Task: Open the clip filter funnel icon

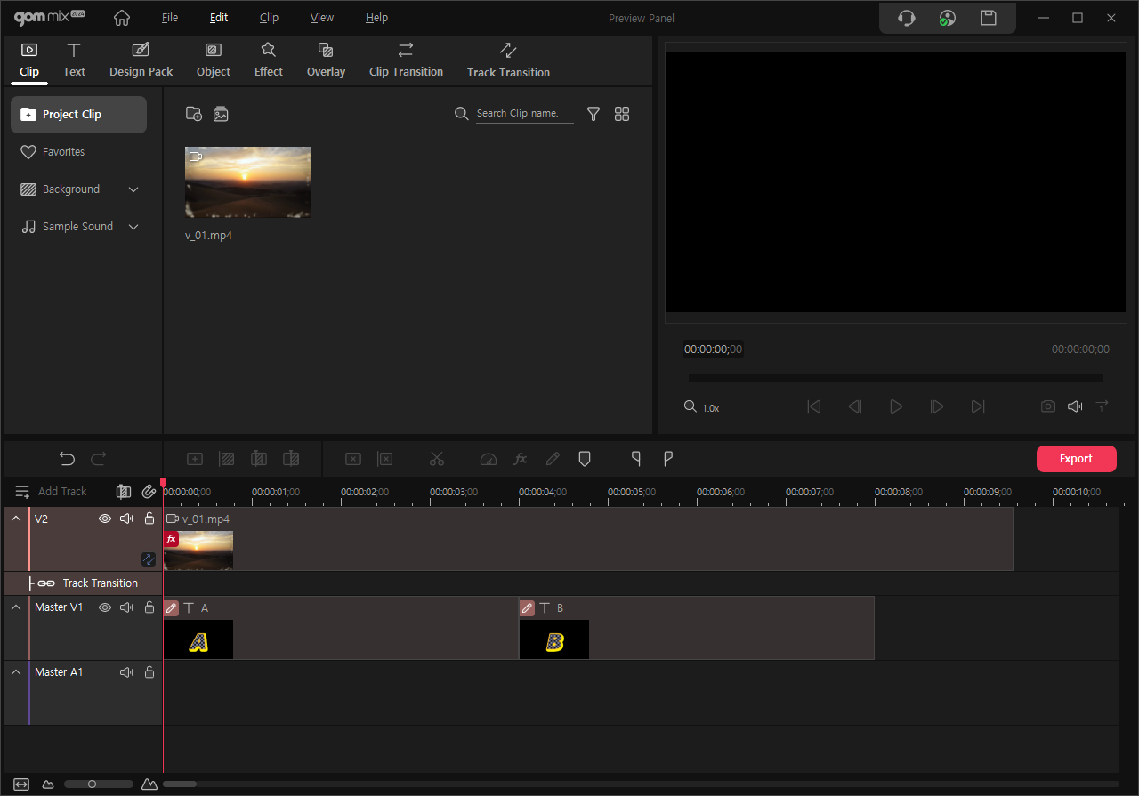Action: (x=594, y=114)
